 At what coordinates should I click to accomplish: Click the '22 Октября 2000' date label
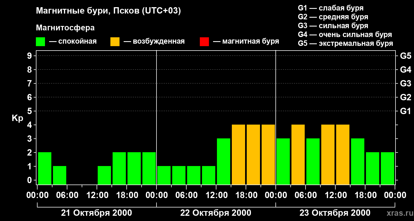pyautogui.click(x=216, y=213)
